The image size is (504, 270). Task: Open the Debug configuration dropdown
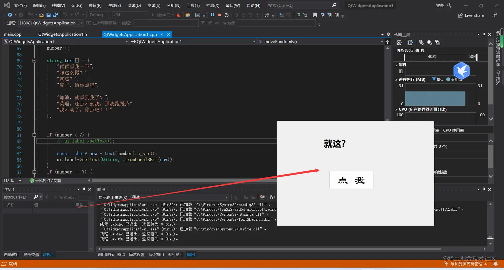click(99, 15)
